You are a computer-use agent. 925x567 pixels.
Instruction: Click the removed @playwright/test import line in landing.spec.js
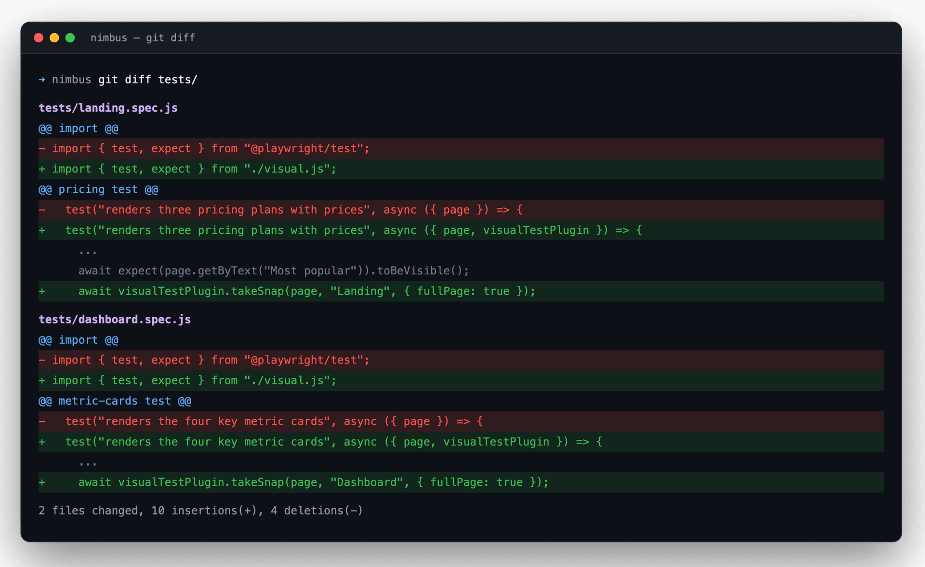pyautogui.click(x=461, y=149)
